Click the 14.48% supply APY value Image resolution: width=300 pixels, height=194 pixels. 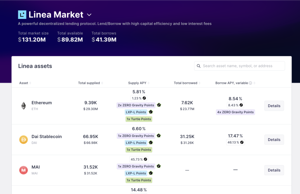coord(139,190)
